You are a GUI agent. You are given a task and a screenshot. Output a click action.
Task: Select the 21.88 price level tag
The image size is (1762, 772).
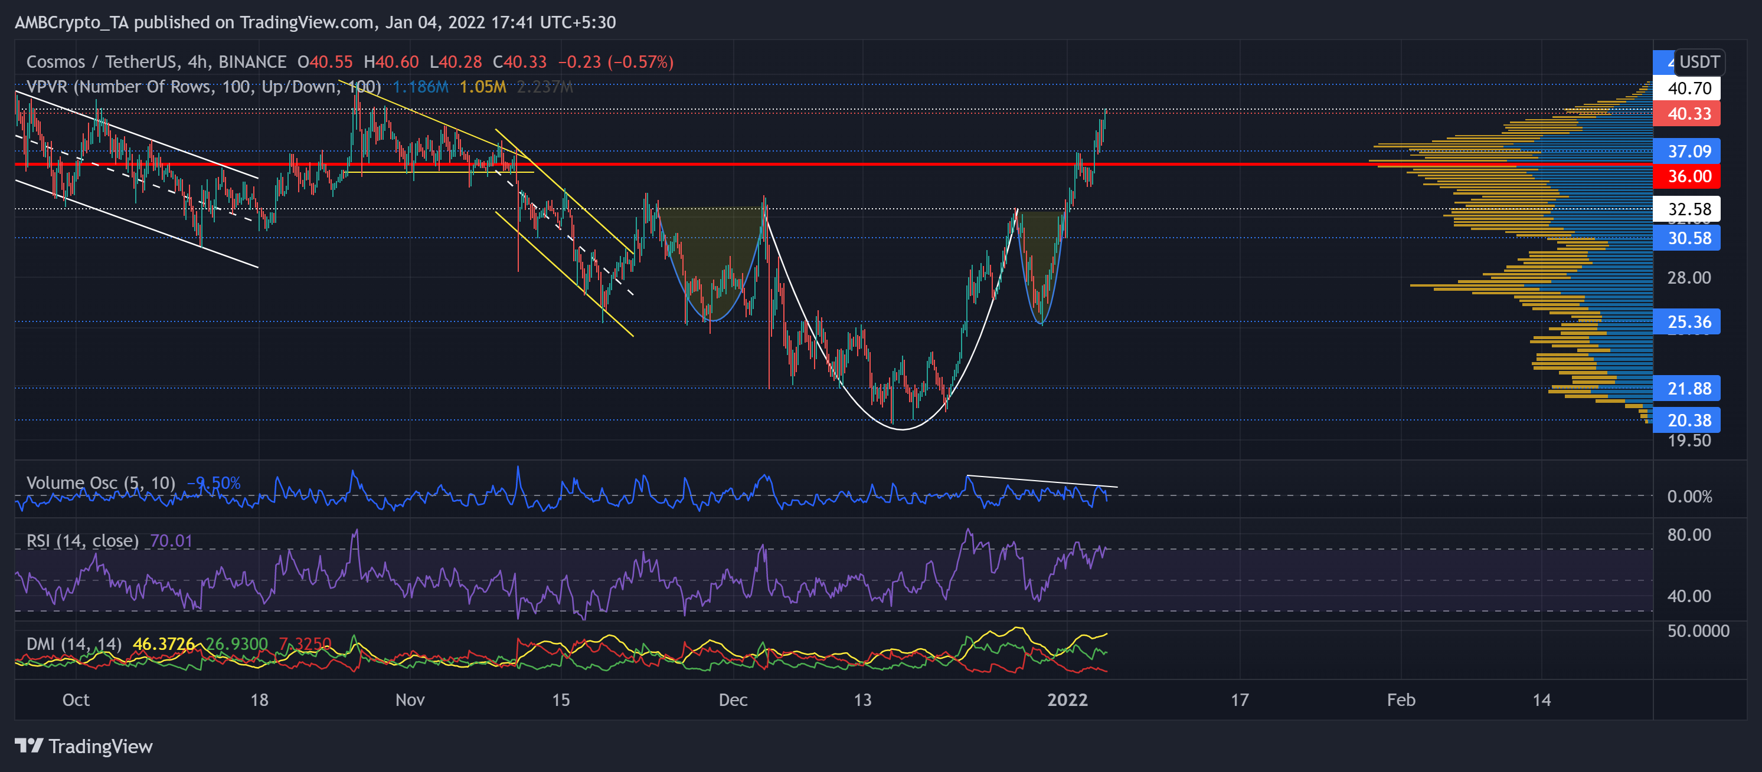(x=1688, y=388)
